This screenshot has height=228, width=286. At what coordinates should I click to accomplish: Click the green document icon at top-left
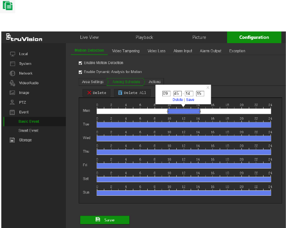[x=8, y=6]
